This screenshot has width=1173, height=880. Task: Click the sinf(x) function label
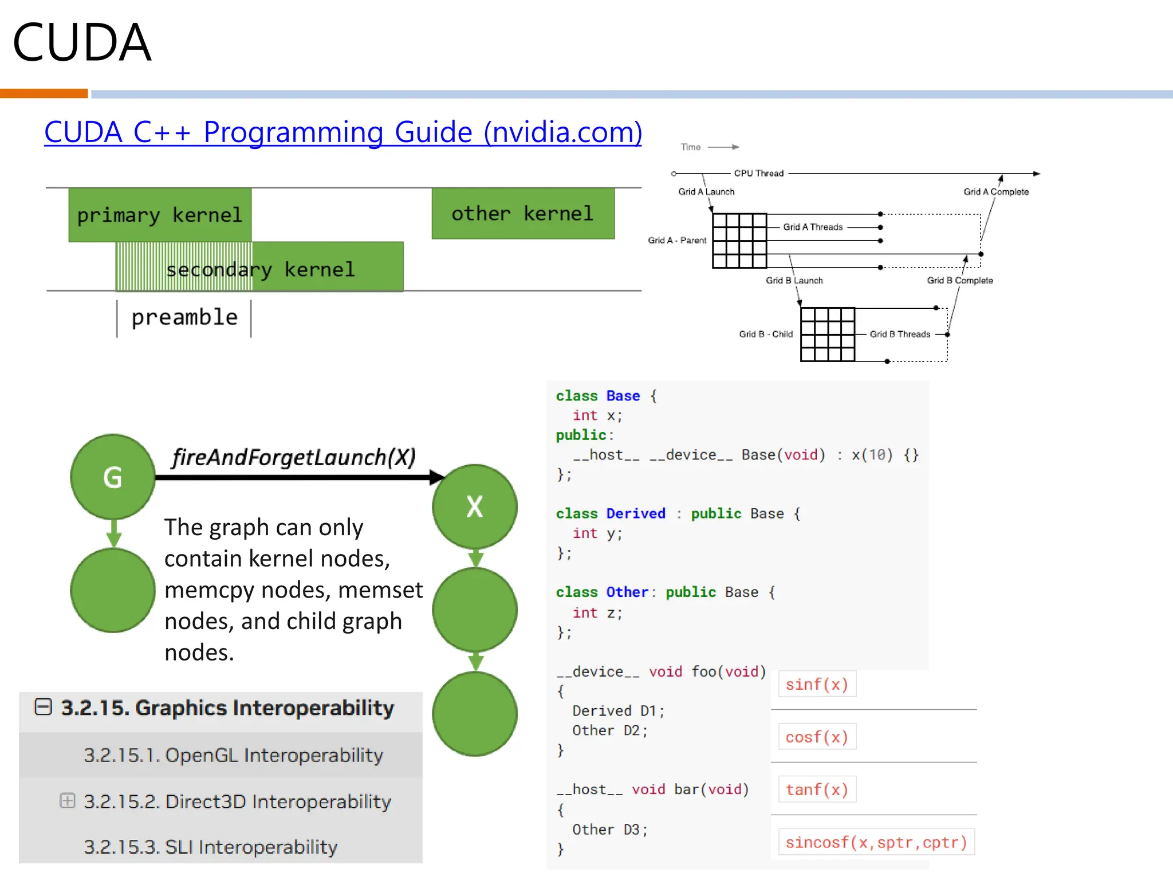tap(817, 684)
